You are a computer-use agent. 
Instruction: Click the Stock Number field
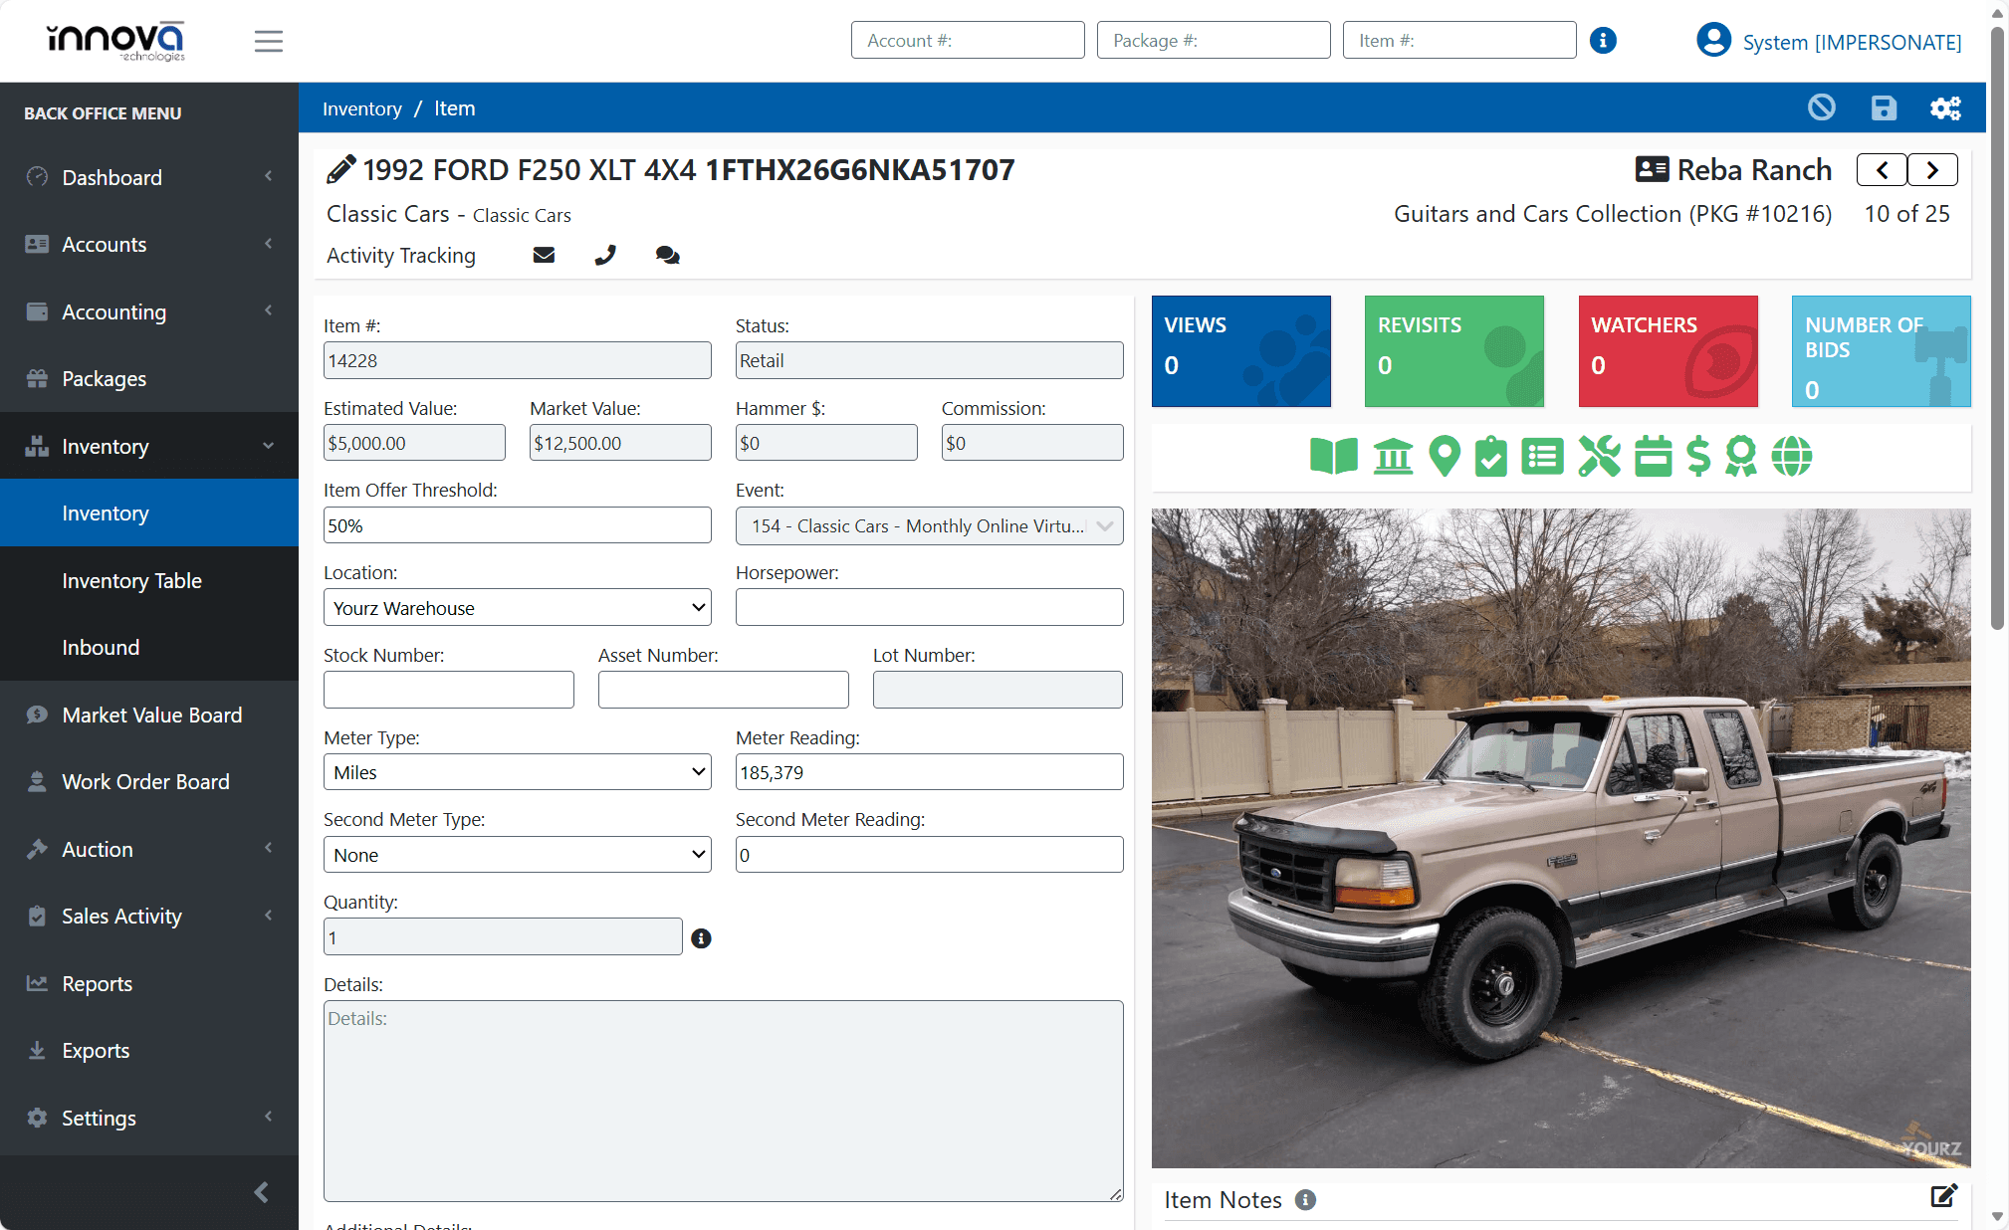(449, 690)
